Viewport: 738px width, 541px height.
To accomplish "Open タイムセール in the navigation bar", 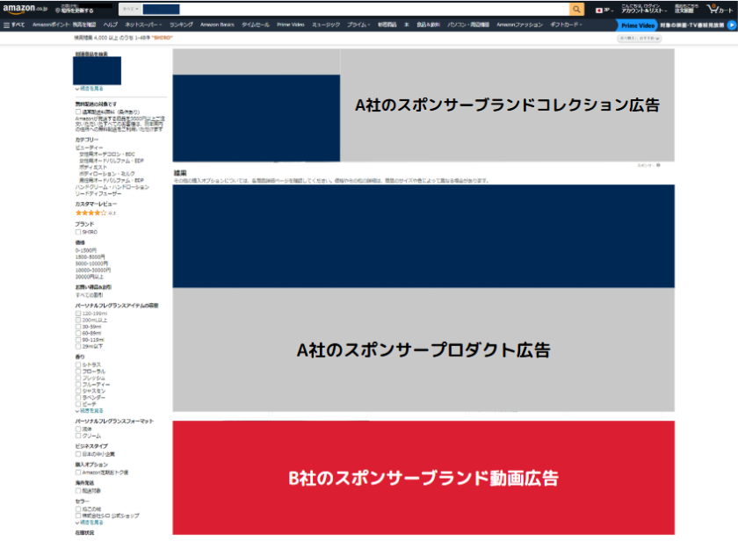I will [x=256, y=25].
